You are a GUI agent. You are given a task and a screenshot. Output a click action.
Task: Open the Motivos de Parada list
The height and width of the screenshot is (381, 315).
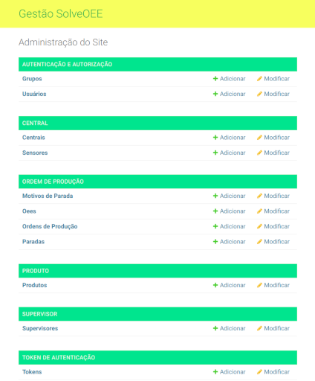click(48, 196)
